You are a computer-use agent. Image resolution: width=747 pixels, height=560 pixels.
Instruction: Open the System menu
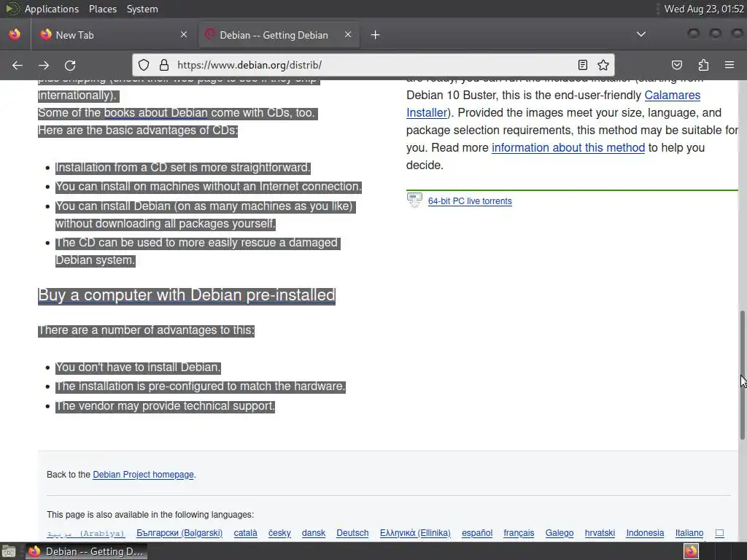pos(142,9)
